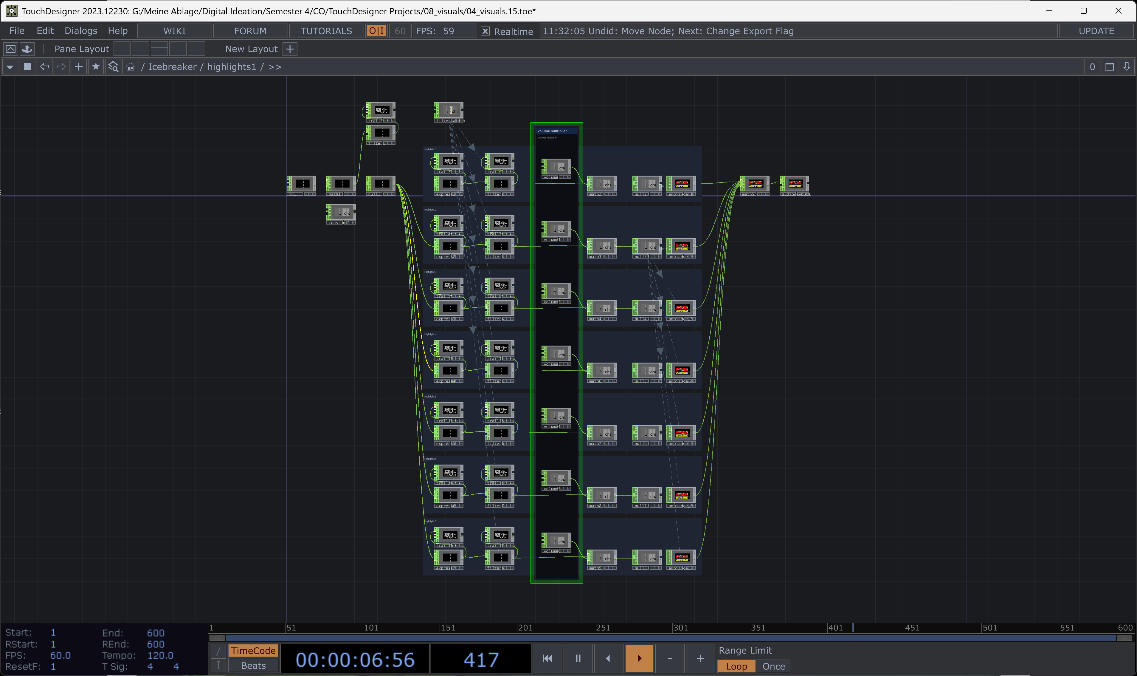Open the WIKI link

coord(174,31)
